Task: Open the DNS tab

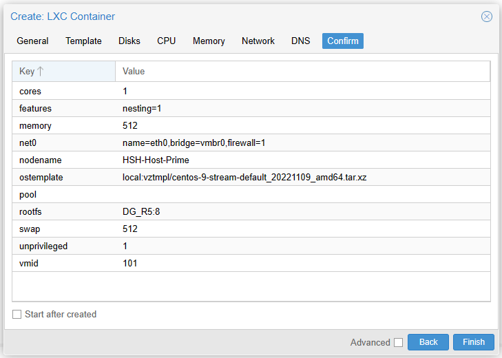Action: (x=300, y=41)
